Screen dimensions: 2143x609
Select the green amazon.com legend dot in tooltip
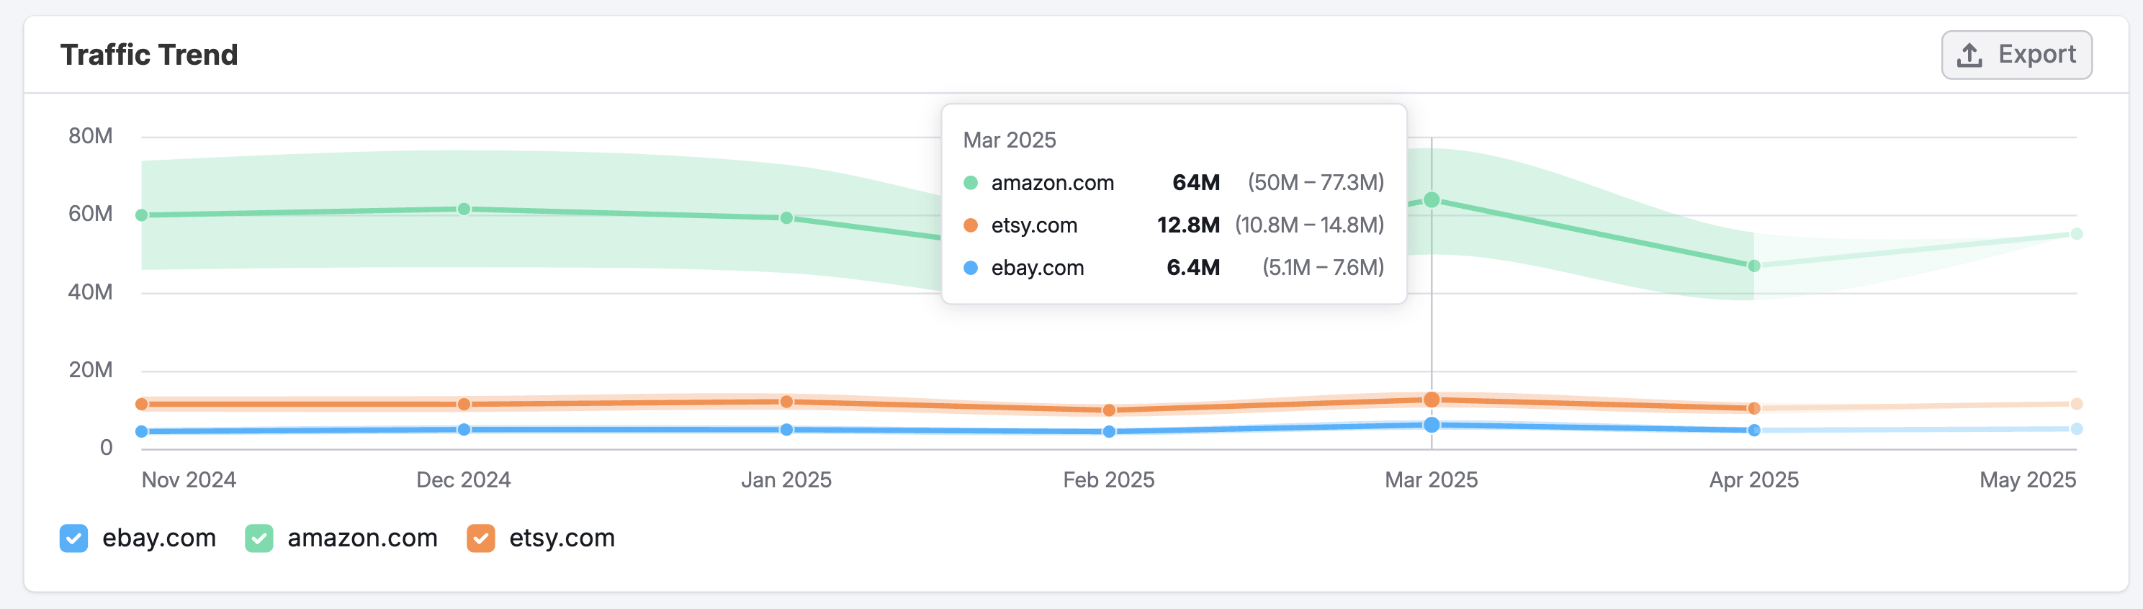pos(970,182)
